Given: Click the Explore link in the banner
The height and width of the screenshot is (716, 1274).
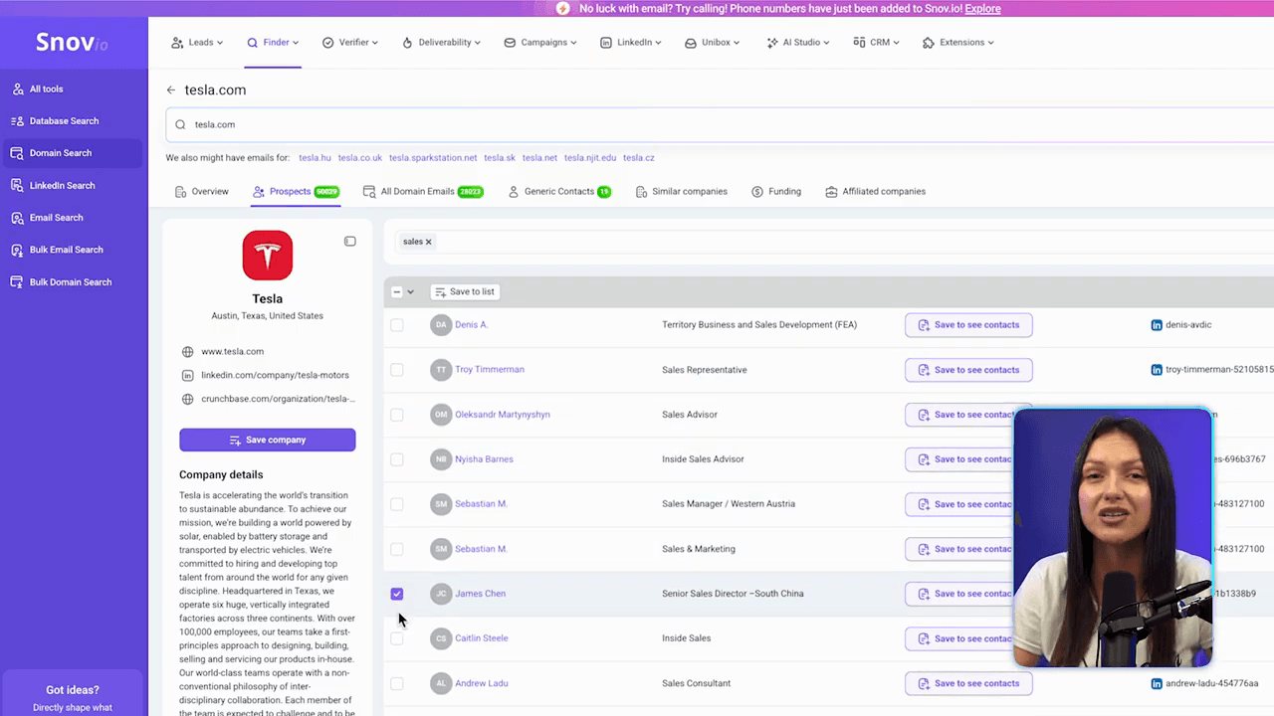Looking at the screenshot, I should click(x=982, y=9).
